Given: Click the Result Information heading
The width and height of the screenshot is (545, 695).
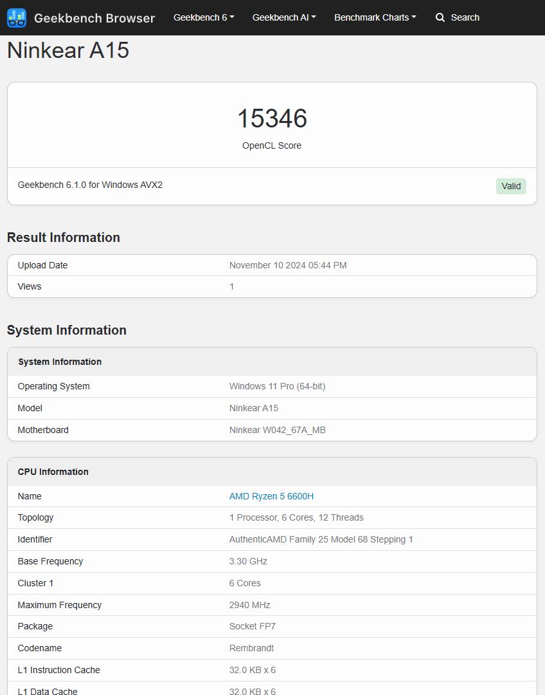Looking at the screenshot, I should click(x=64, y=237).
